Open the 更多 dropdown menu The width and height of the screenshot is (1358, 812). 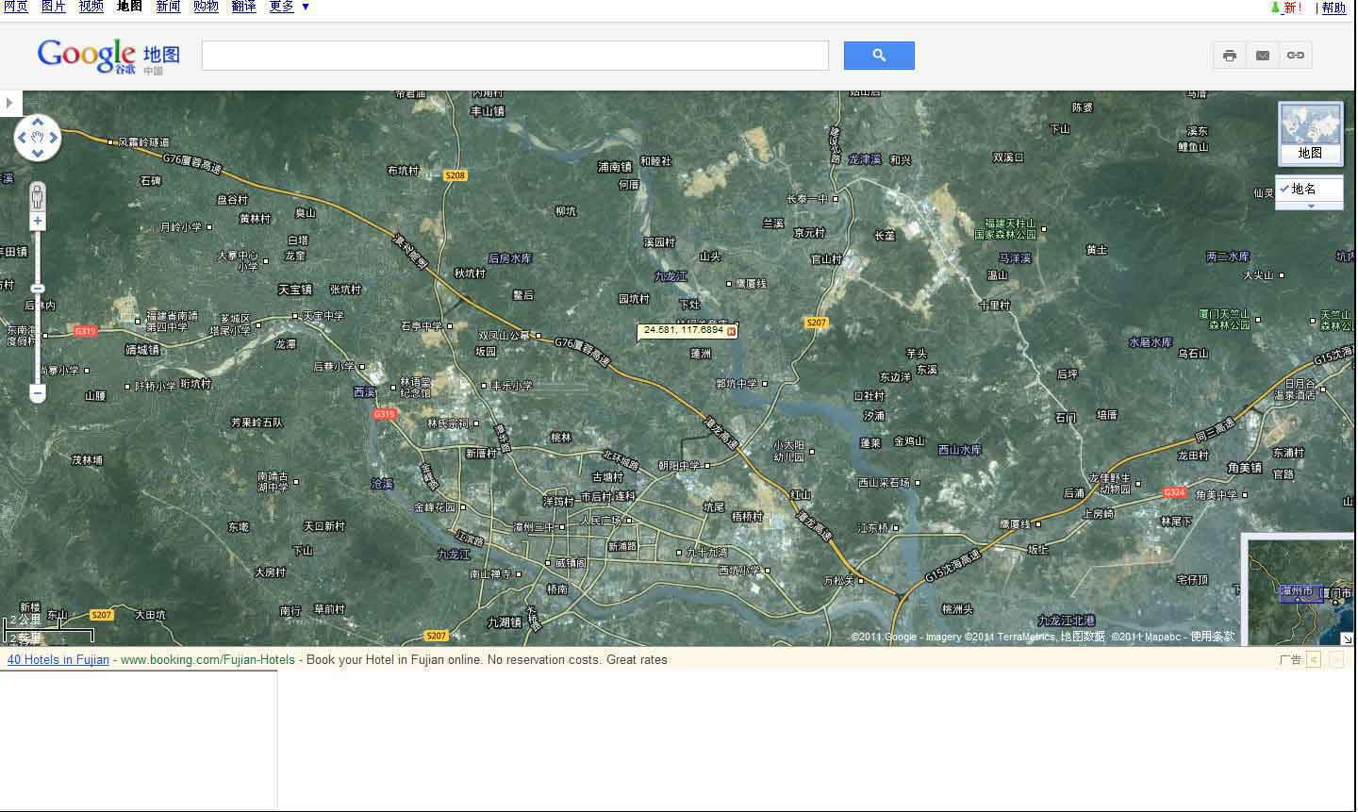tap(289, 7)
